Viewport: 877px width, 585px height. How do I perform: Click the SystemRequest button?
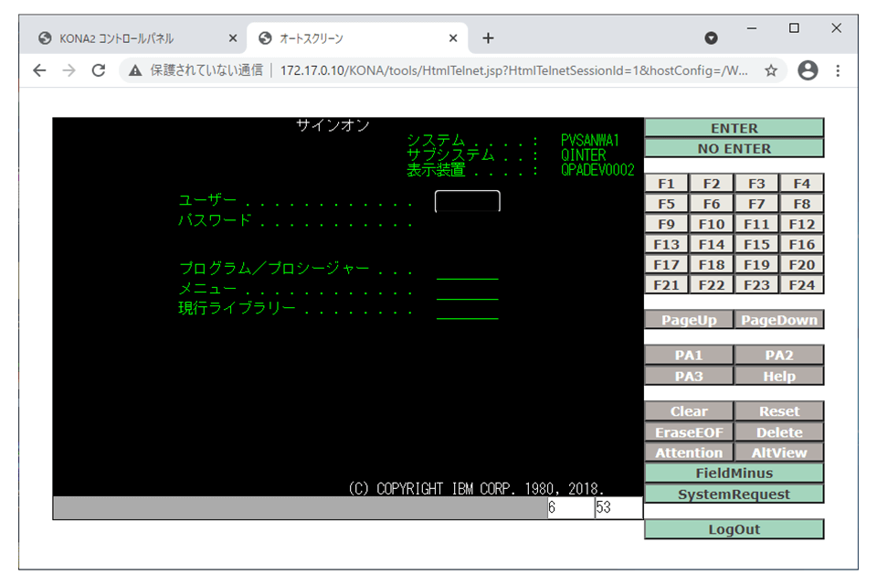(734, 494)
